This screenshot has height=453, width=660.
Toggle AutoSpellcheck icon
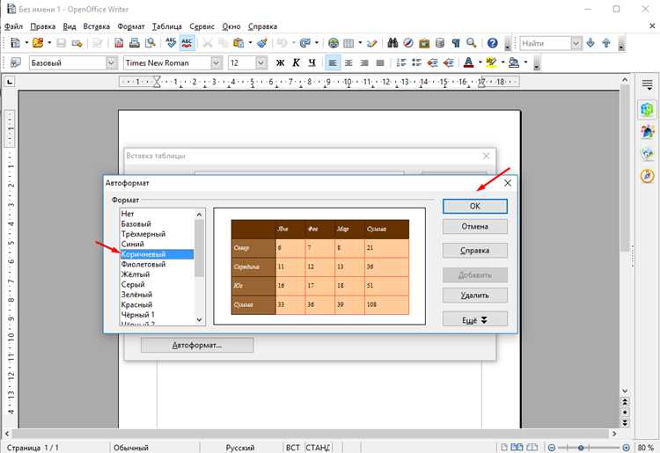pyautogui.click(x=187, y=43)
